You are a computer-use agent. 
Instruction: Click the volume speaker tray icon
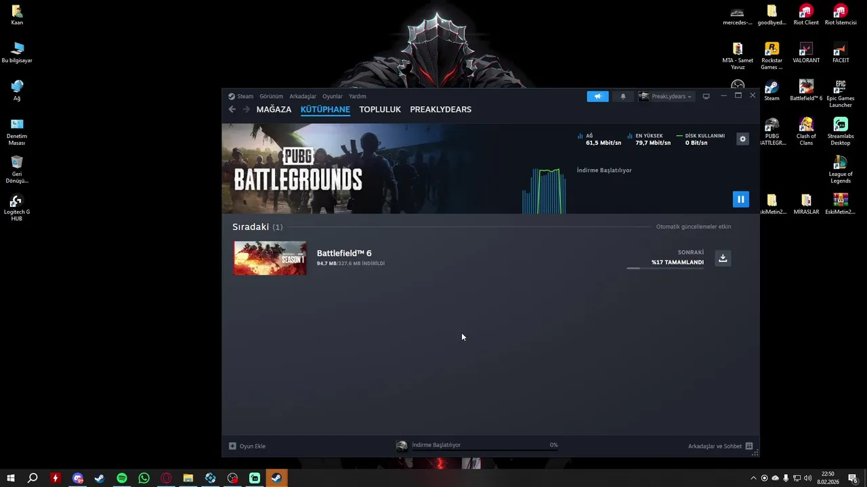pos(807,478)
